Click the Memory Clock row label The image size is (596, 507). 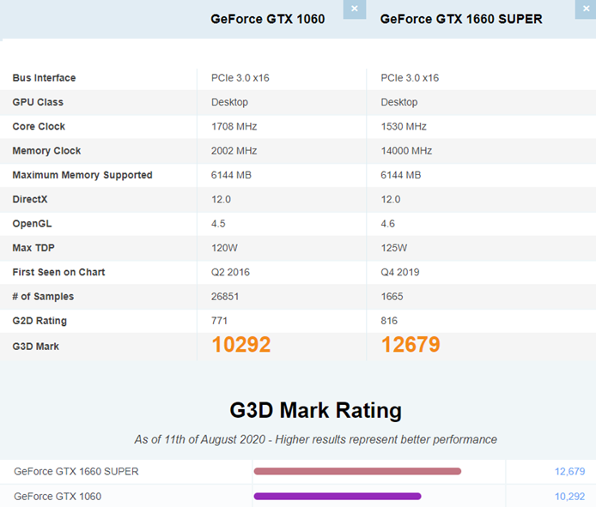(46, 151)
